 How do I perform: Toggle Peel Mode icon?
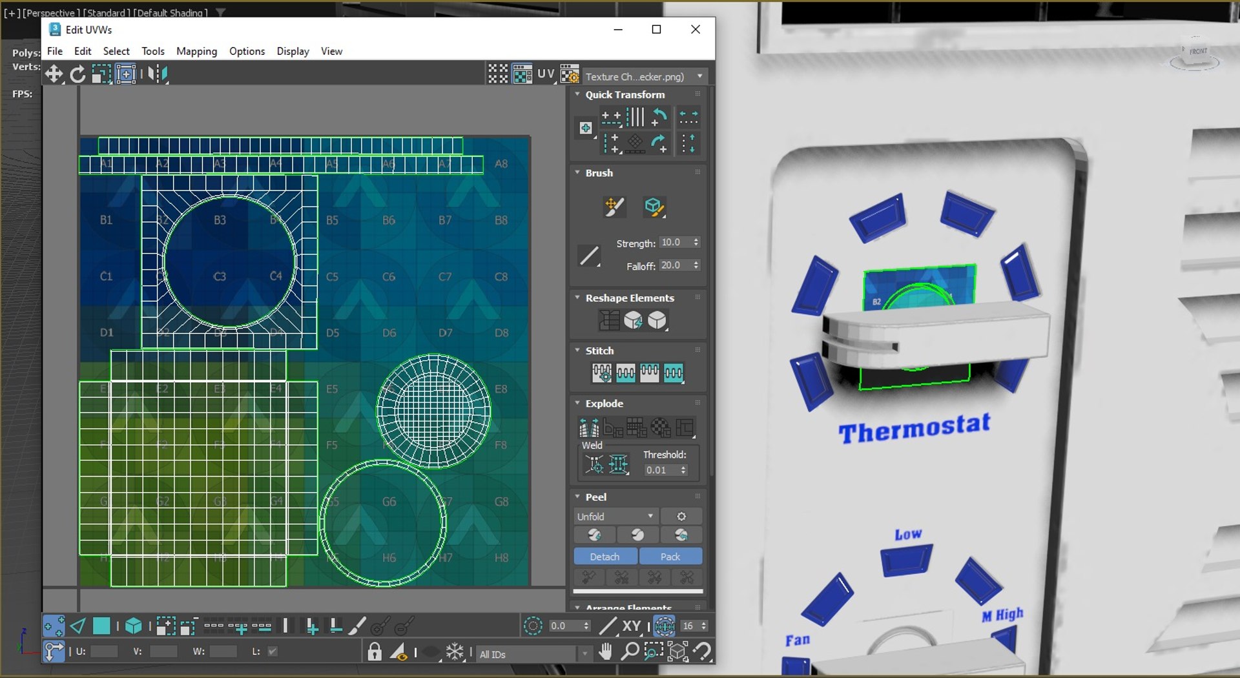point(637,535)
